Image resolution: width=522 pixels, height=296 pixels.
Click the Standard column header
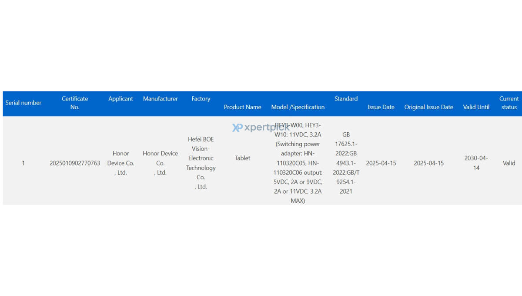pos(346,99)
